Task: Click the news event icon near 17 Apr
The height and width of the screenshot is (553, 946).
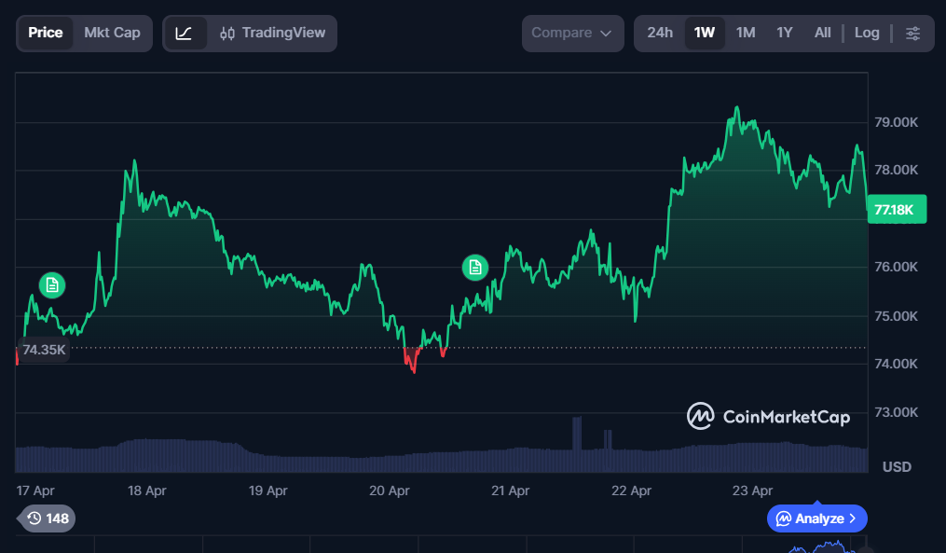Action: tap(52, 284)
